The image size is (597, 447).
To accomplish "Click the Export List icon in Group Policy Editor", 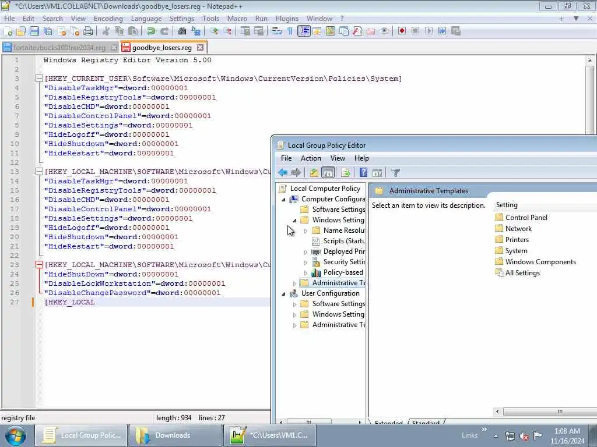I will point(345,172).
